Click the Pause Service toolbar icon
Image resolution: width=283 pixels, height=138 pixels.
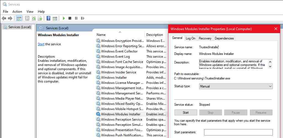76,18
